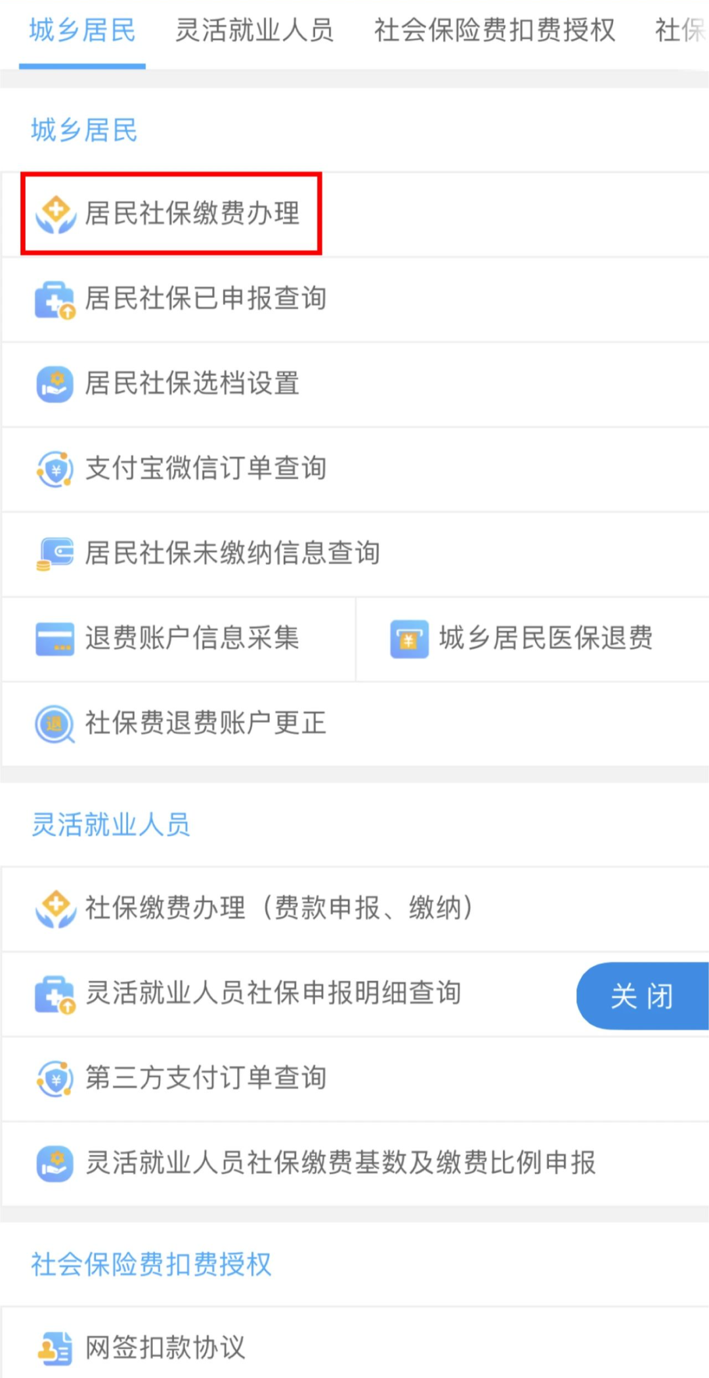Tap the 居民社保选档设置 icon
The image size is (709, 1378).
55,384
